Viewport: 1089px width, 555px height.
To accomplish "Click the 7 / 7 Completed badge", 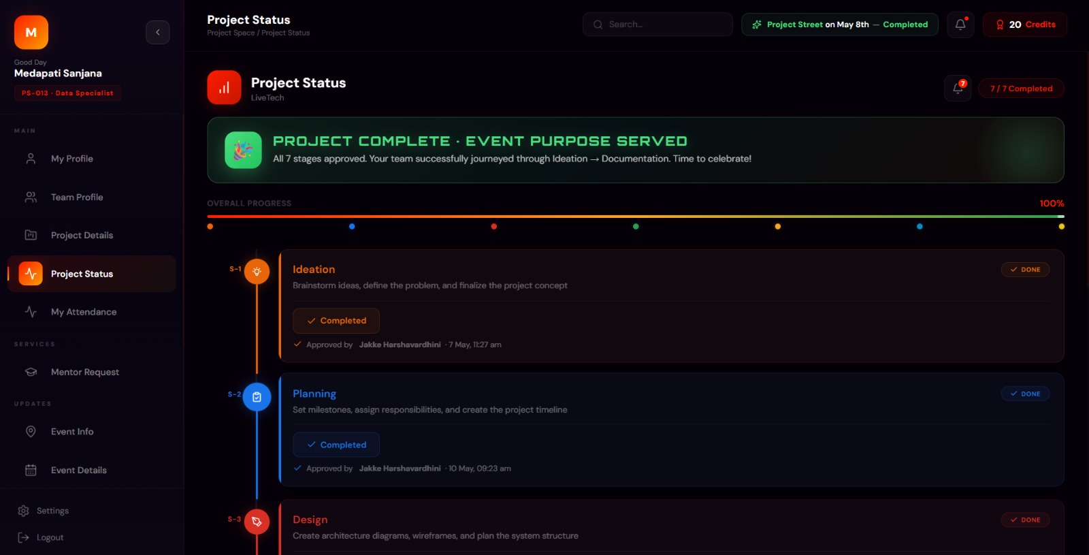I will 1021,89.
